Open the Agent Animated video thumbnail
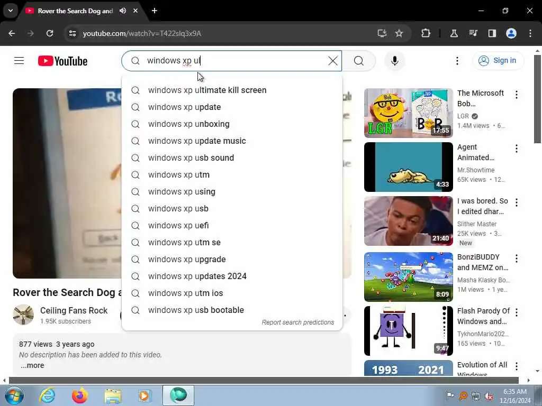The width and height of the screenshot is (542, 406). click(408, 167)
